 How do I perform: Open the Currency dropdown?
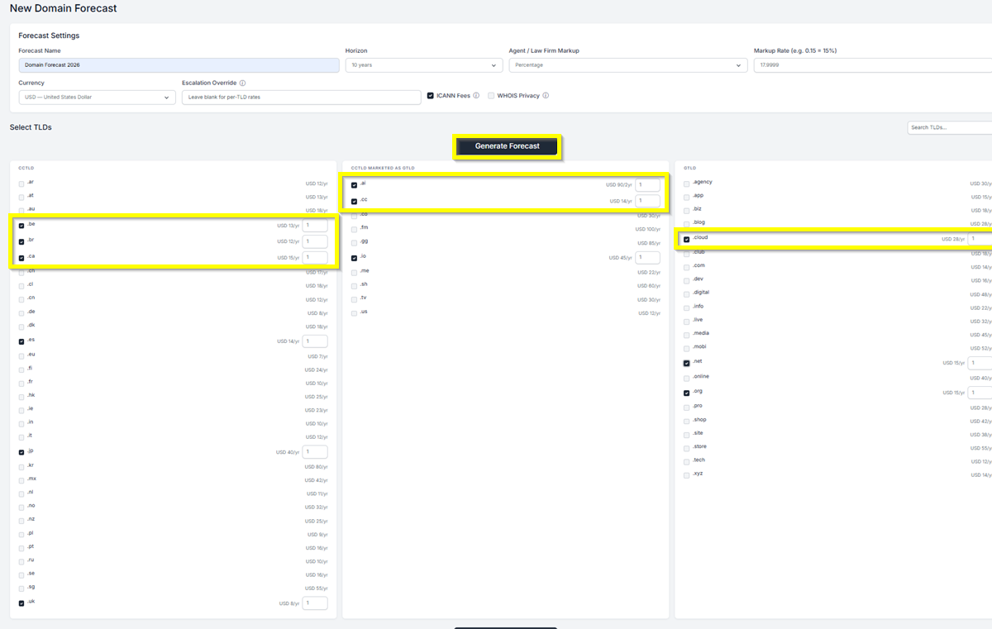pos(97,98)
